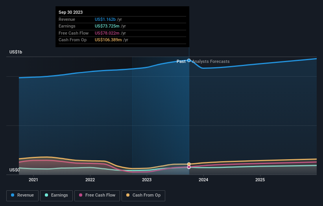
Task: Click the Revenue row label in tooltip
Action: click(67, 19)
